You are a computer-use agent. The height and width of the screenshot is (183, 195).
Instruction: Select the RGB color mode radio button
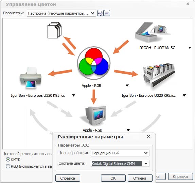[8, 166]
